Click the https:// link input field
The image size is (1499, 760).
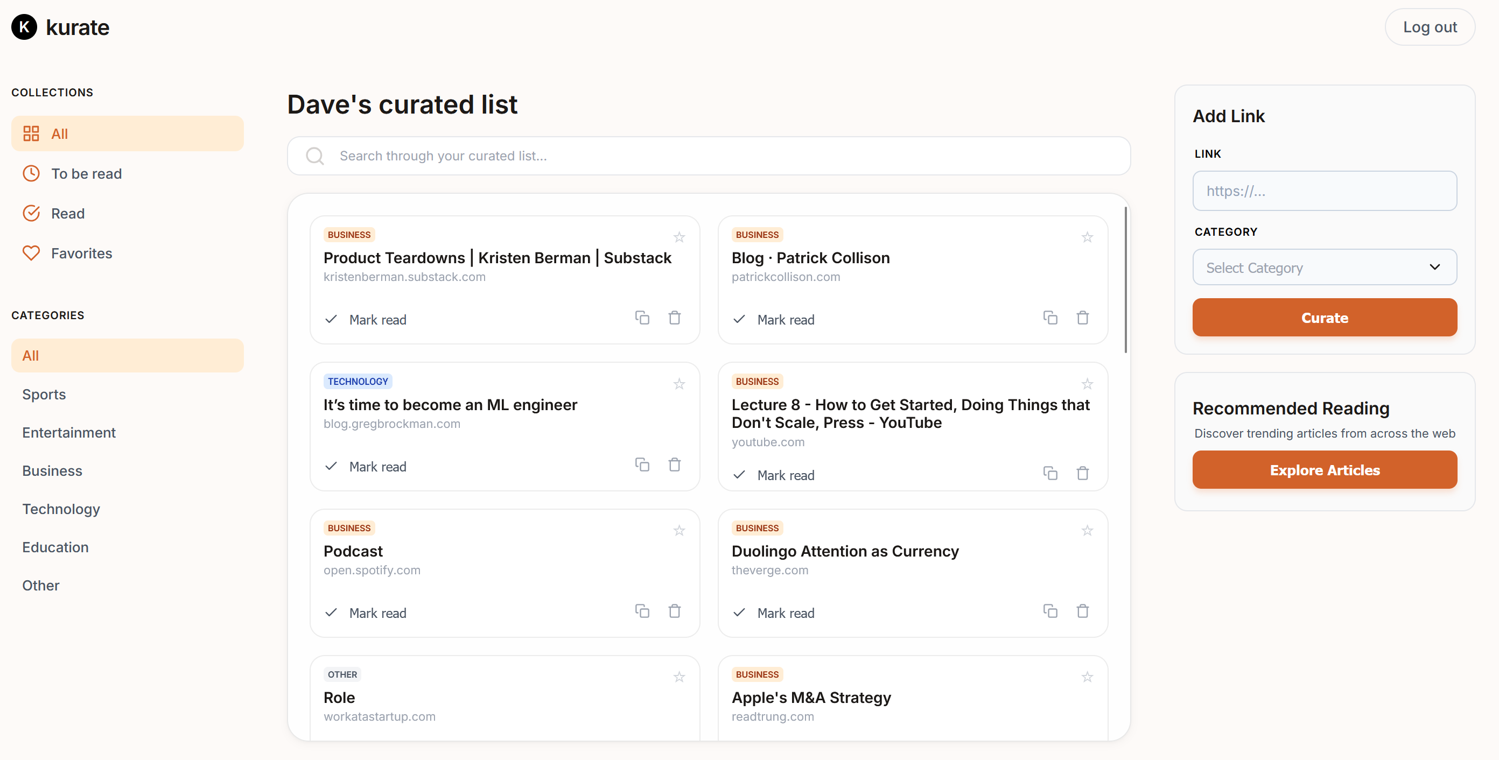coord(1325,191)
